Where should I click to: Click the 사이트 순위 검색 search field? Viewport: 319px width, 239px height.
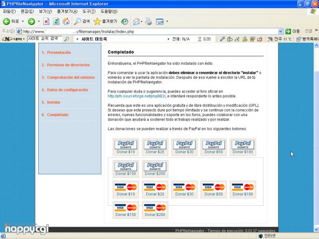click(45, 39)
